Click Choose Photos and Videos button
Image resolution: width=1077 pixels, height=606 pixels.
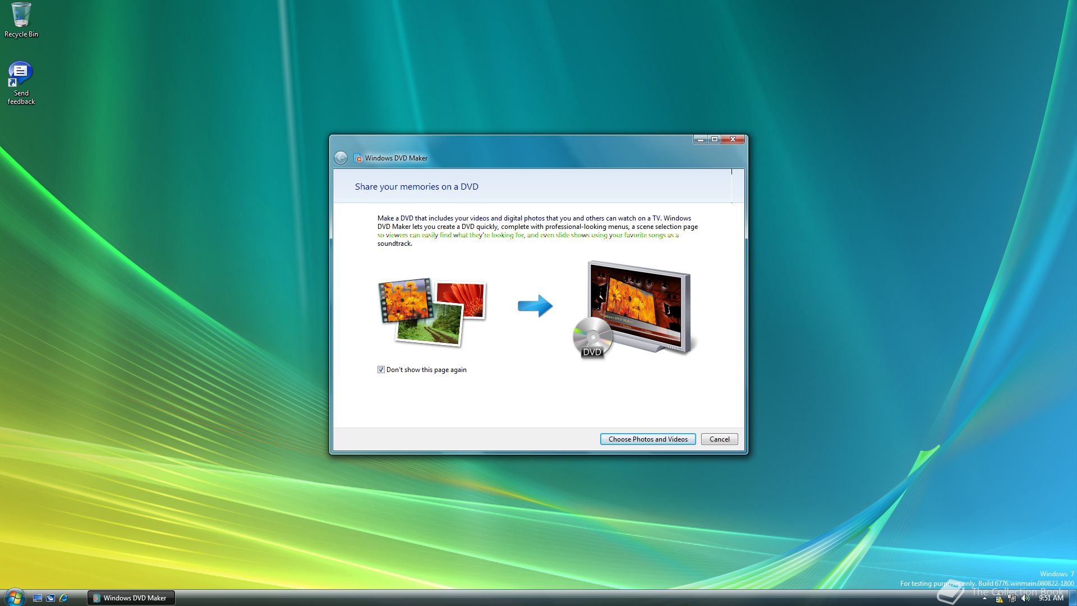click(648, 439)
